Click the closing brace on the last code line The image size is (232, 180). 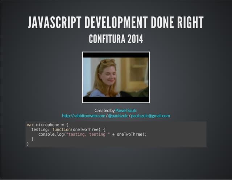click(28, 144)
